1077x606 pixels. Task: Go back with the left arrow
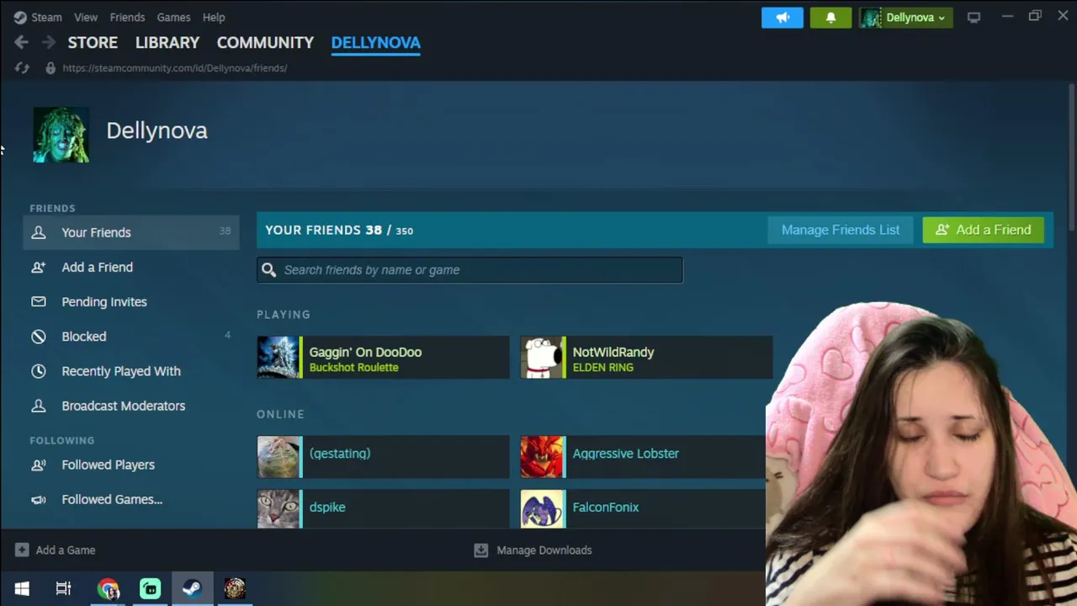[21, 42]
